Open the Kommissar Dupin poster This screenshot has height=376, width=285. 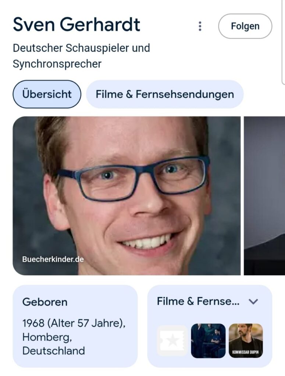click(246, 341)
